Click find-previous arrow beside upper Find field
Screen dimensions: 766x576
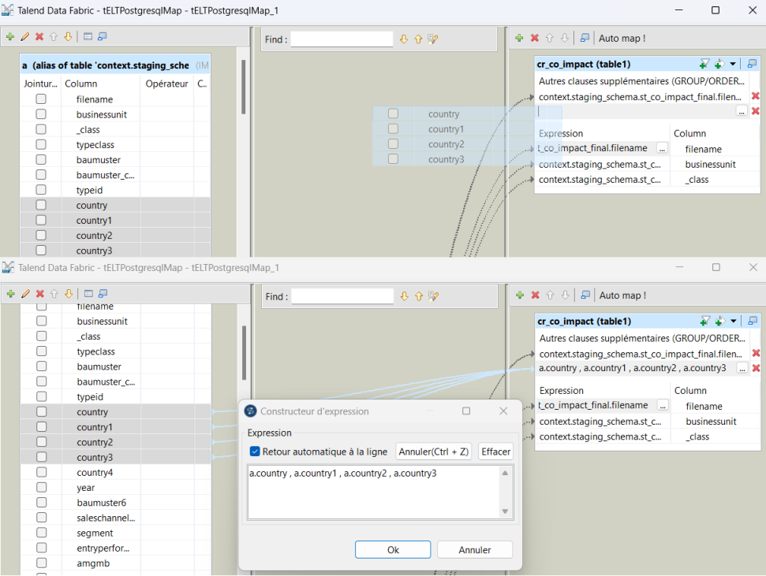point(418,39)
